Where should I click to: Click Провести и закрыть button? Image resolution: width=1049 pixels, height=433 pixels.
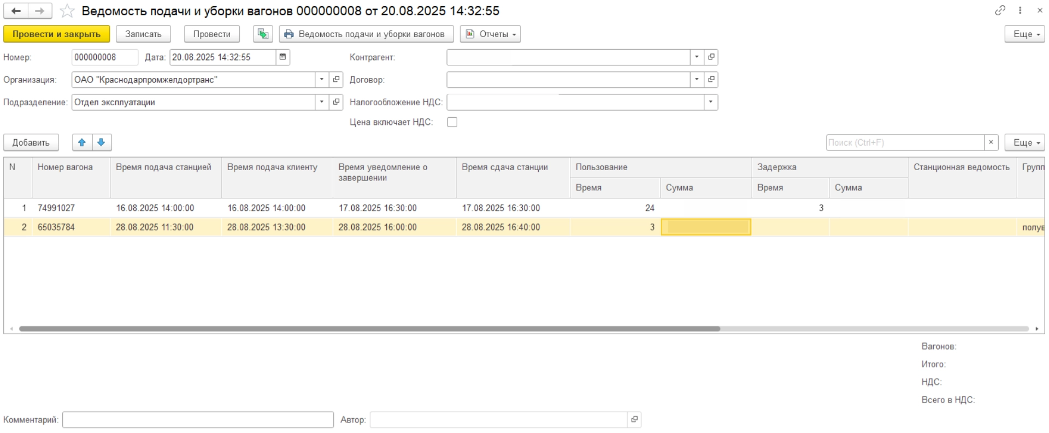tap(57, 34)
